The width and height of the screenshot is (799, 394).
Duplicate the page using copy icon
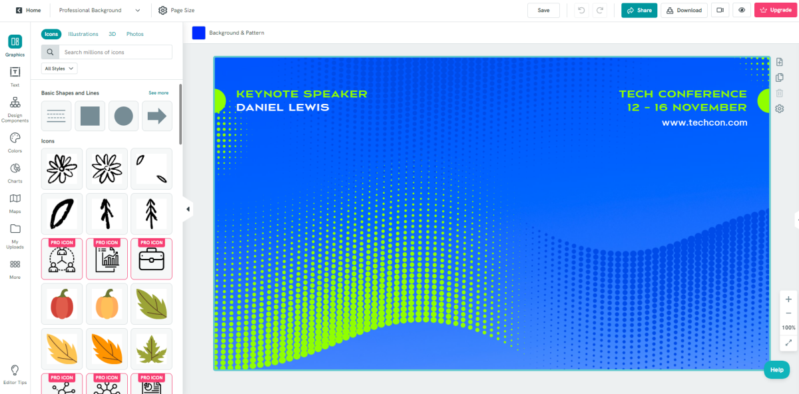[x=780, y=78]
